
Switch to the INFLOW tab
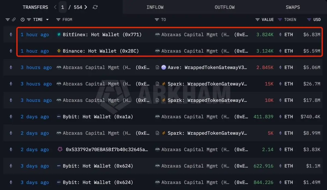point(155,7)
